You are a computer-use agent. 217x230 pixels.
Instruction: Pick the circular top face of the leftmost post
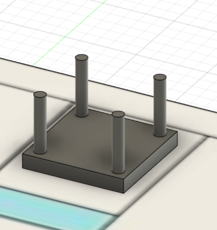(40, 95)
